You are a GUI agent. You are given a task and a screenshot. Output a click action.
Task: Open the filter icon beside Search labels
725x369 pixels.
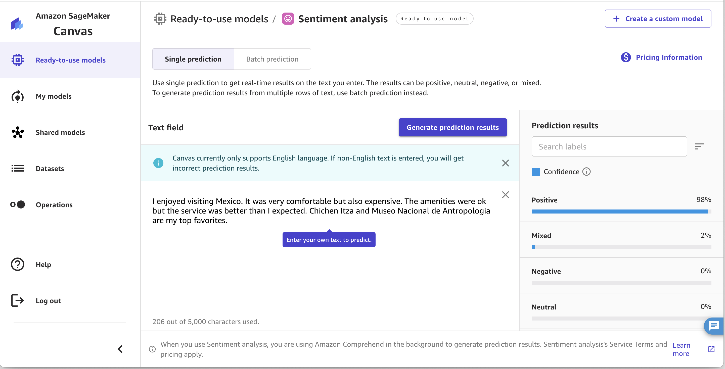[x=699, y=146]
